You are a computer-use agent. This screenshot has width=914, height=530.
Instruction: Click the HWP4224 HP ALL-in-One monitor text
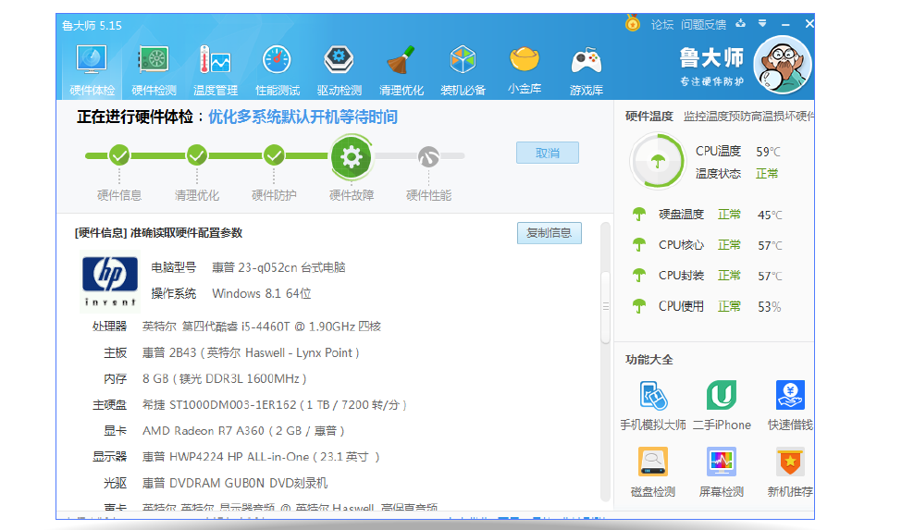coord(261,457)
